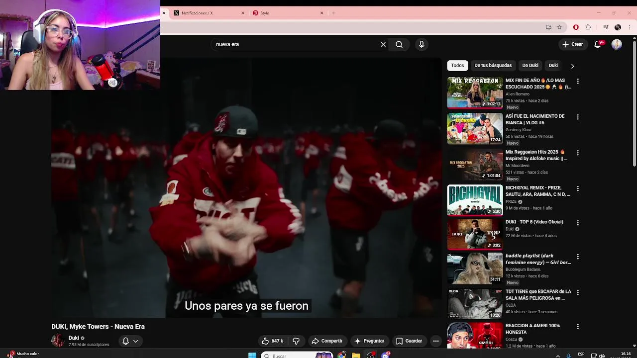637x358 pixels.
Task: Select the Todos filter chip
Action: (x=457, y=65)
